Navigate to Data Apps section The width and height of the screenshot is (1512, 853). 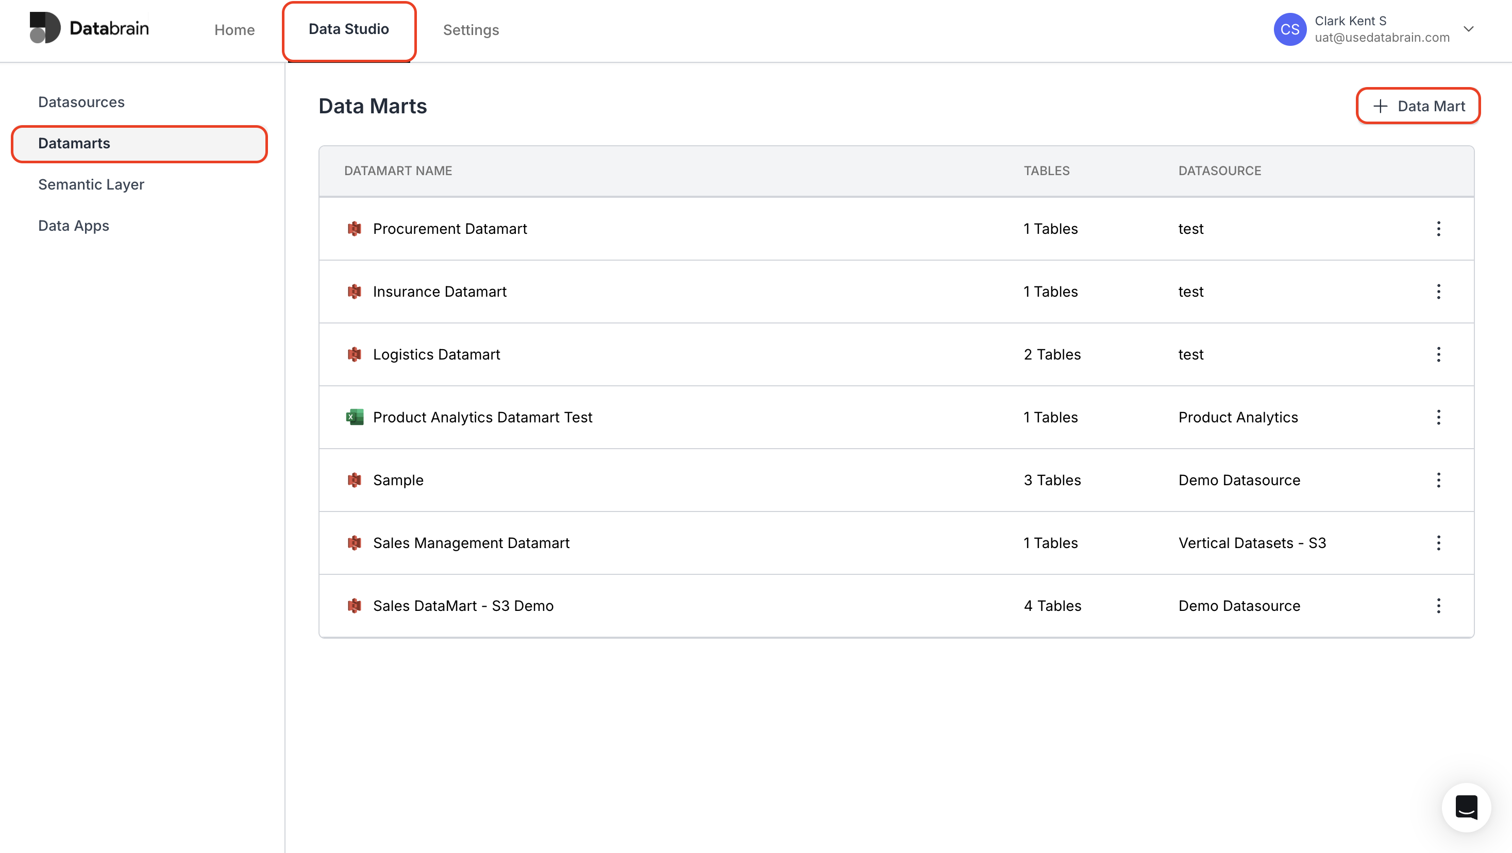click(73, 226)
